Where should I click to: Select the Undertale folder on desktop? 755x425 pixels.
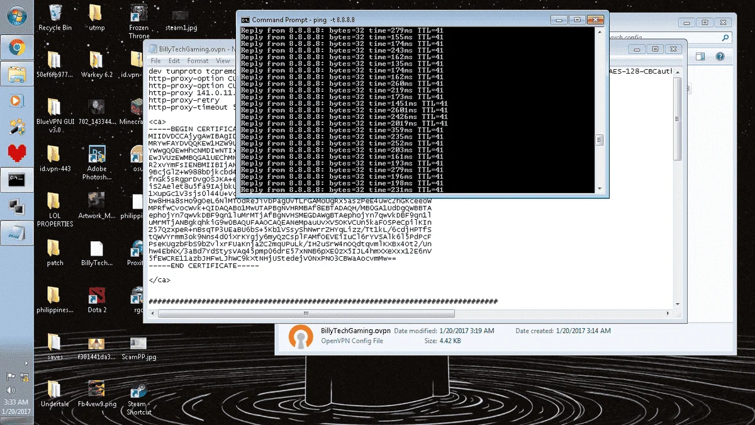tap(55, 394)
